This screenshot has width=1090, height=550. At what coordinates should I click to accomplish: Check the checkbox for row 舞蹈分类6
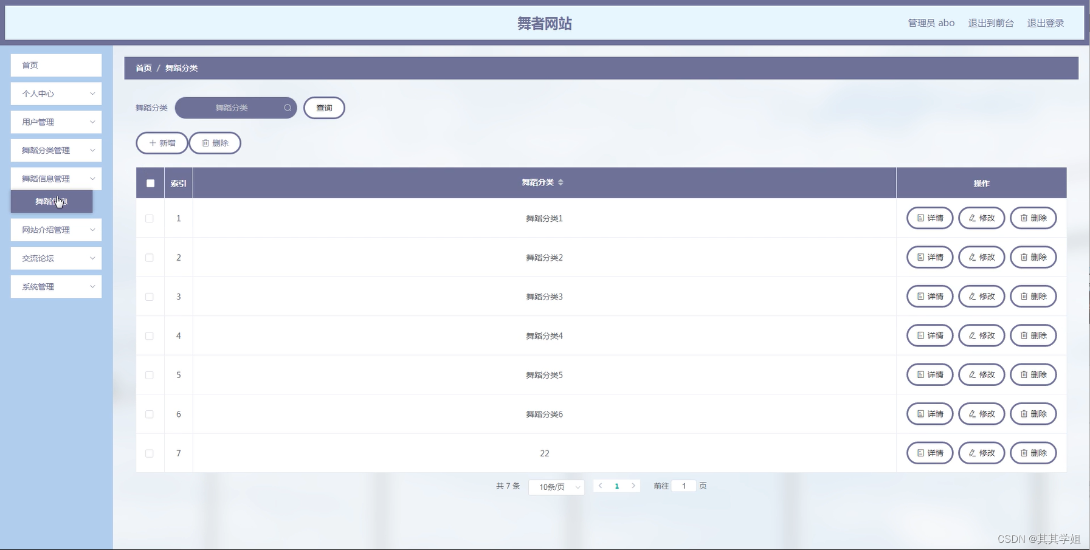click(x=150, y=414)
